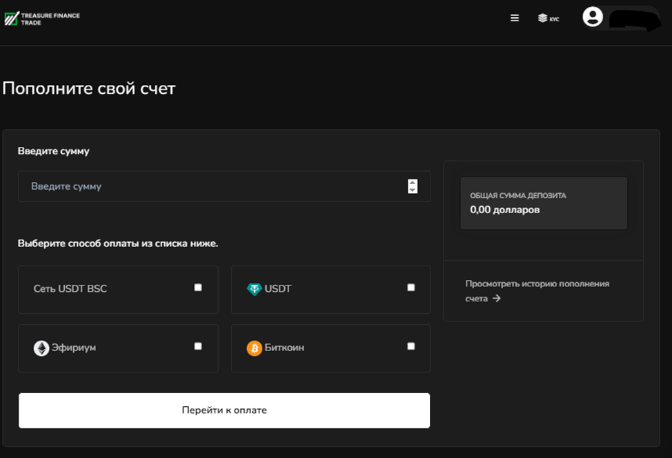The width and height of the screenshot is (672, 458).
Task: Enable the Эфириум checkbox
Action: coord(198,346)
